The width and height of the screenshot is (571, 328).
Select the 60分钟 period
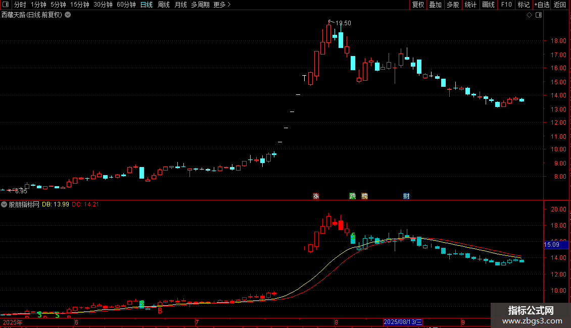(126, 5)
